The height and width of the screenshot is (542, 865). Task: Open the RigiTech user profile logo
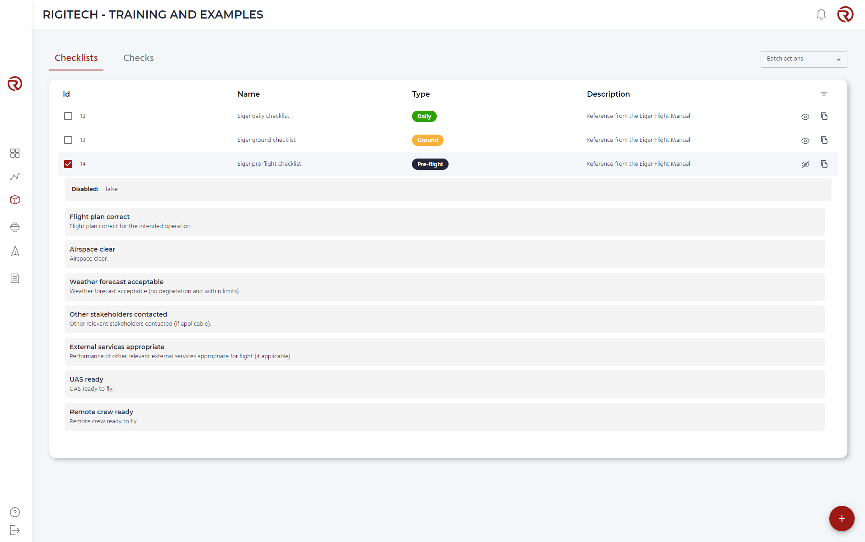pos(845,14)
